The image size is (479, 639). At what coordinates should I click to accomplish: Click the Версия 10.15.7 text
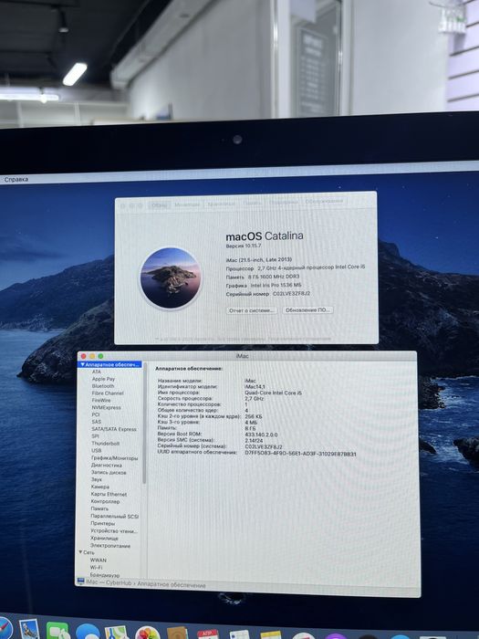(x=244, y=246)
